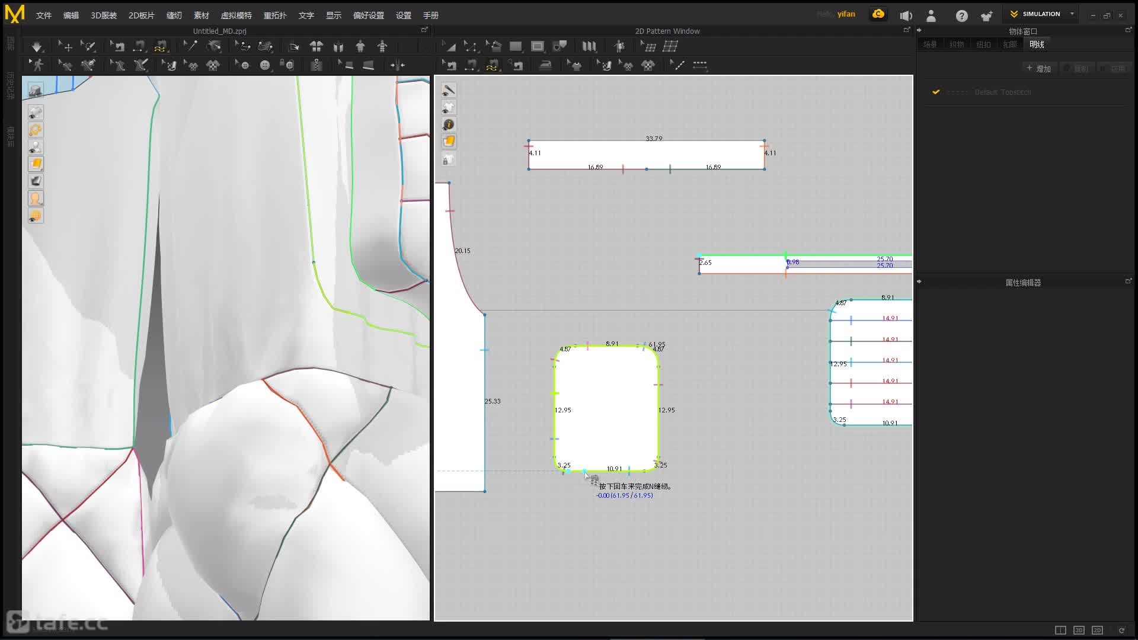
Task: Click the Check Sewing Length magnifier tool
Action: tap(517, 65)
